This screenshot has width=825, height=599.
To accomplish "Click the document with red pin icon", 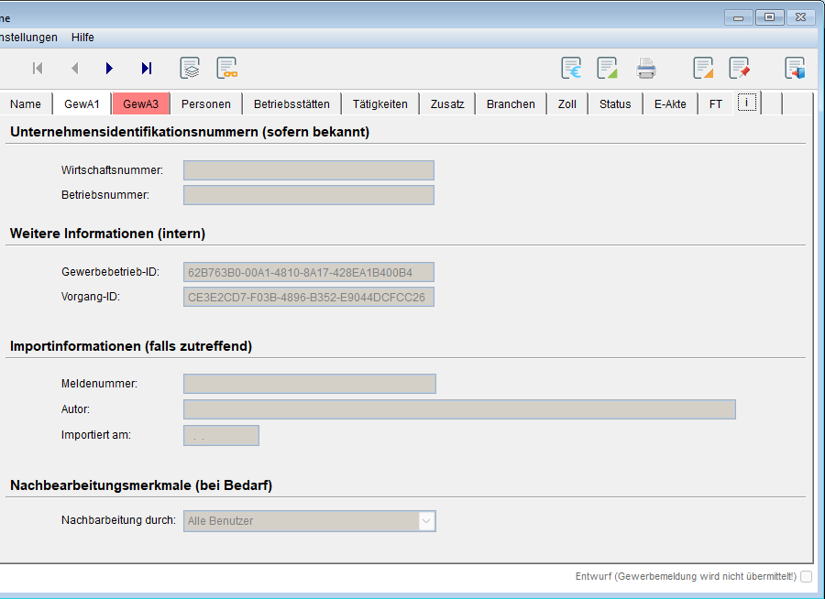I will click(x=739, y=68).
